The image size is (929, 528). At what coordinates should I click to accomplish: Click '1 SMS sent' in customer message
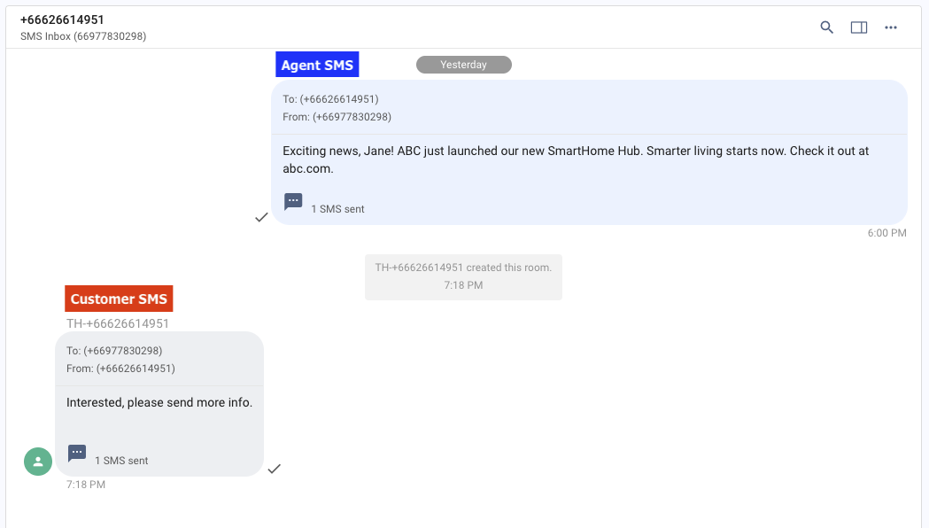coord(121,461)
